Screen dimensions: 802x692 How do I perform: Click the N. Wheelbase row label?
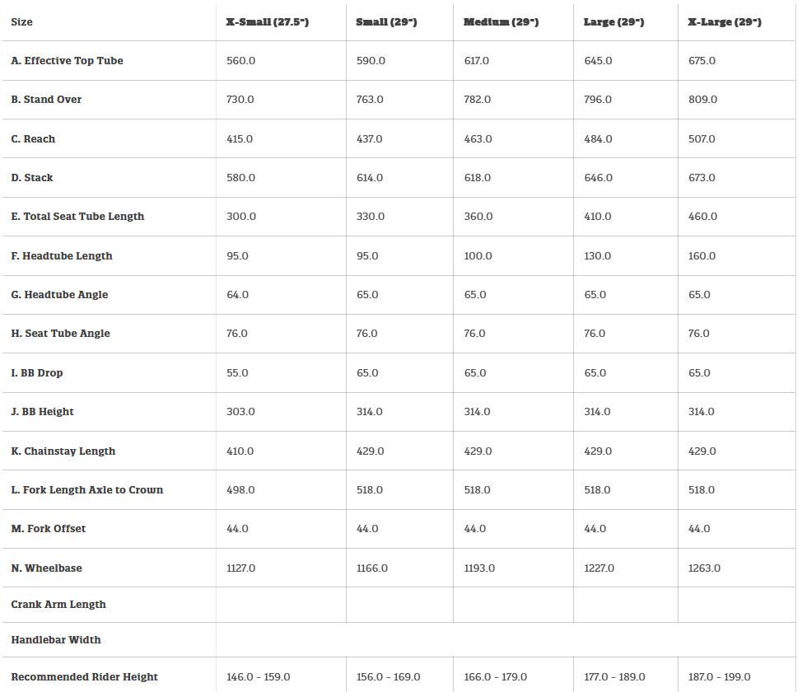(47, 568)
